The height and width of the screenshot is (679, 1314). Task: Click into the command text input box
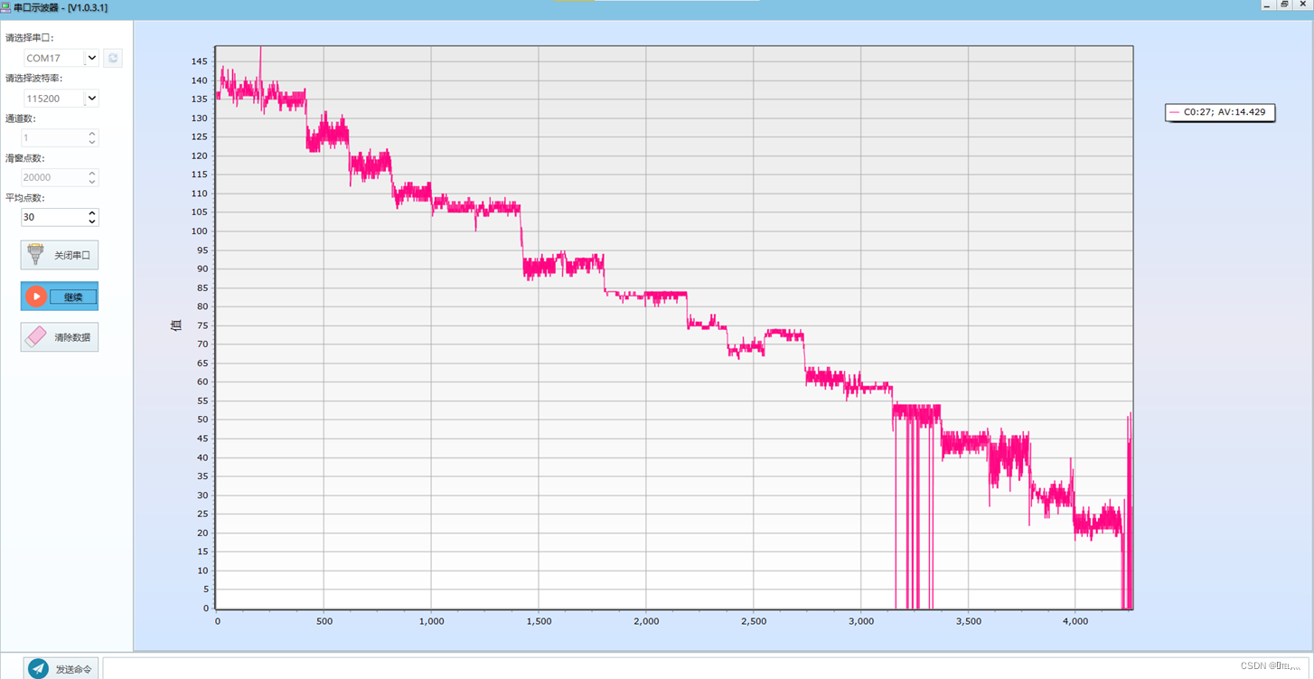[705, 668]
